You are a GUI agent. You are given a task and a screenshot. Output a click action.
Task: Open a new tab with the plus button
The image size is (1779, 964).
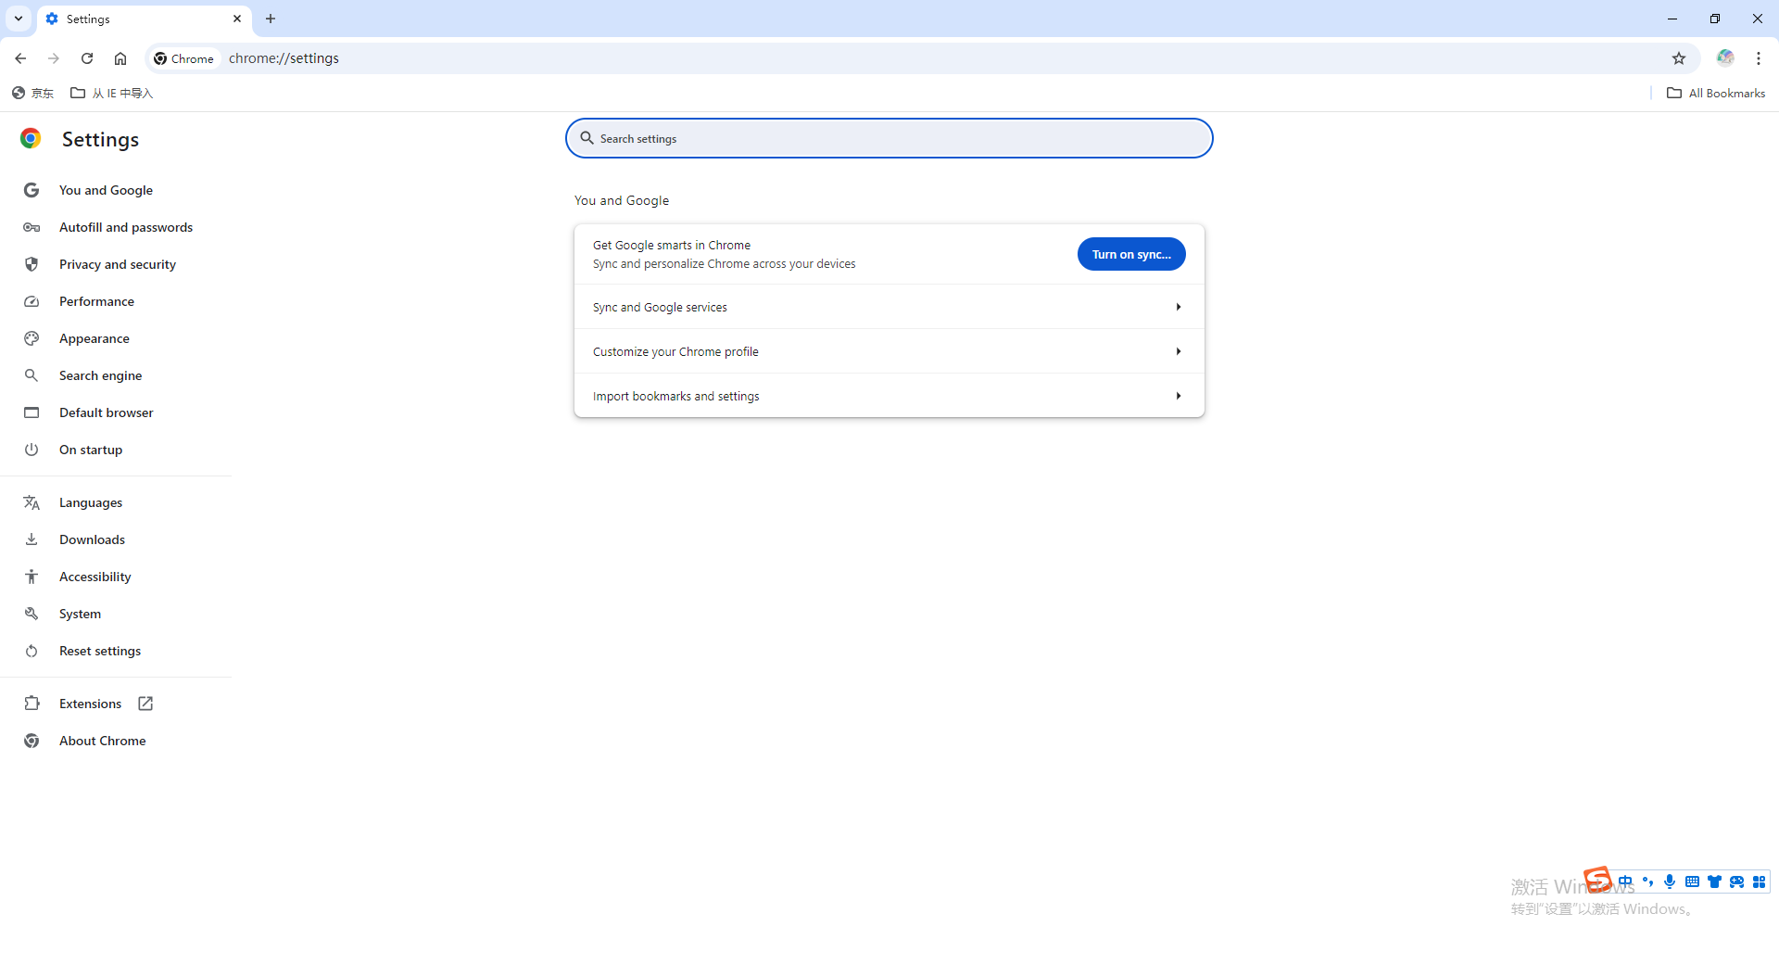point(271,19)
